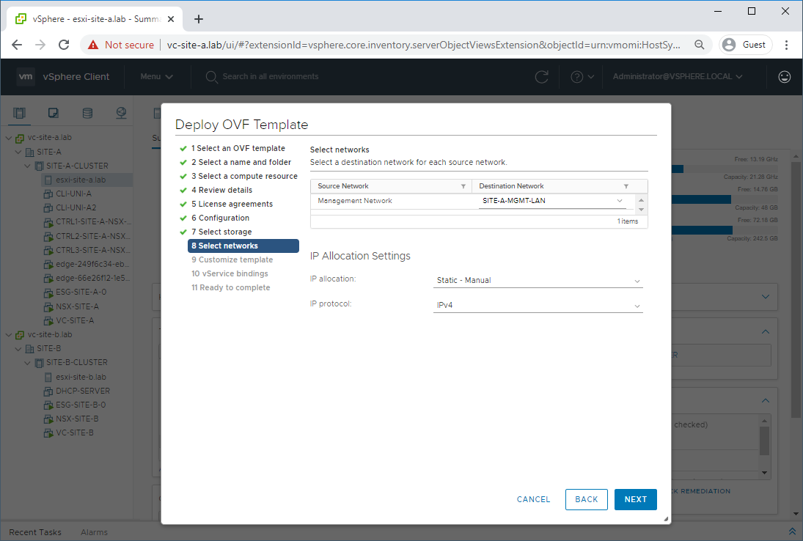Select the CLI-UNI-A virtual machine
Screen dimensions: 803x541
(x=73, y=194)
